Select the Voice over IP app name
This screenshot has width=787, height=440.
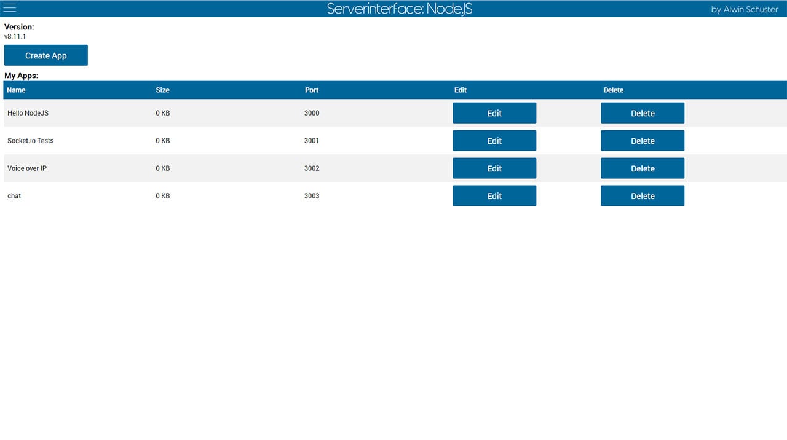point(27,168)
